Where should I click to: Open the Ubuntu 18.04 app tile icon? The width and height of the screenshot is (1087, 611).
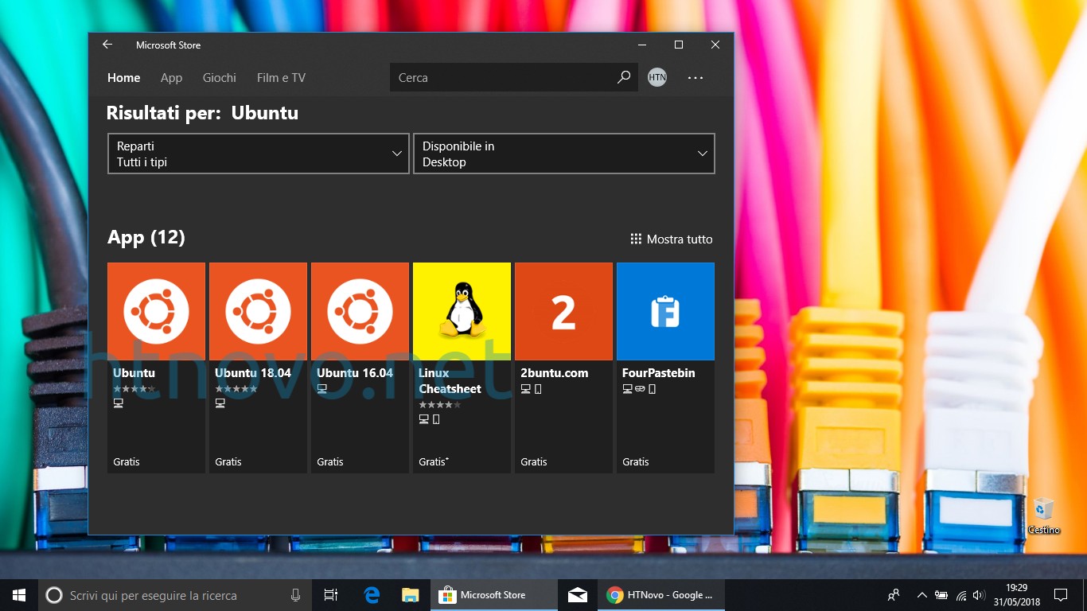coord(258,311)
